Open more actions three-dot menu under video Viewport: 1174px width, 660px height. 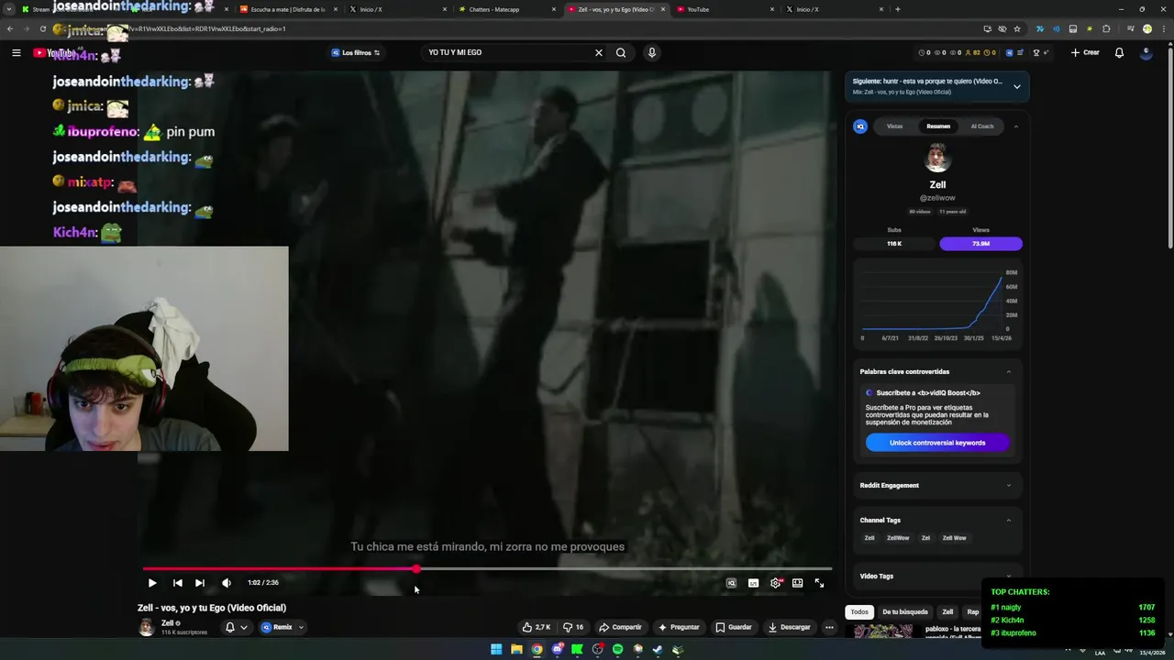829,627
